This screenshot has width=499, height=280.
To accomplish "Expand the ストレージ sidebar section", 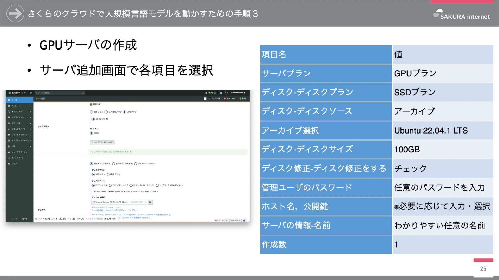I will pos(19,106).
